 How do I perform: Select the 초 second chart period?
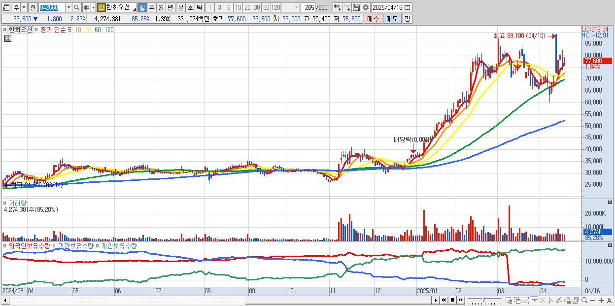tap(190, 7)
